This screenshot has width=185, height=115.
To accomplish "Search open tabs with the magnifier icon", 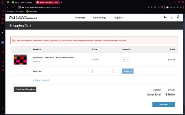I will 169,3.
